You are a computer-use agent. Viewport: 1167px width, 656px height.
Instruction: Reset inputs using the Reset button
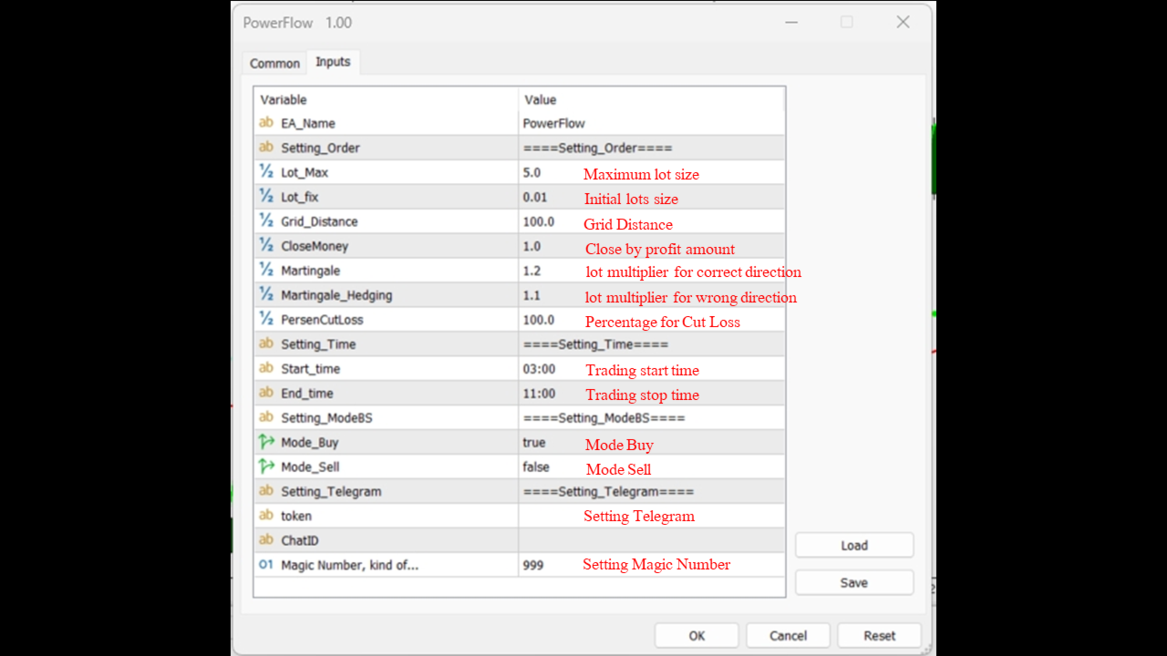coord(880,636)
